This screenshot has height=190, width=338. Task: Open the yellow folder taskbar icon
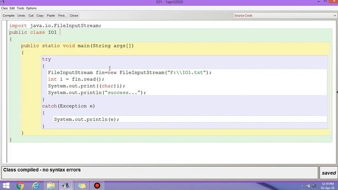tap(81, 185)
